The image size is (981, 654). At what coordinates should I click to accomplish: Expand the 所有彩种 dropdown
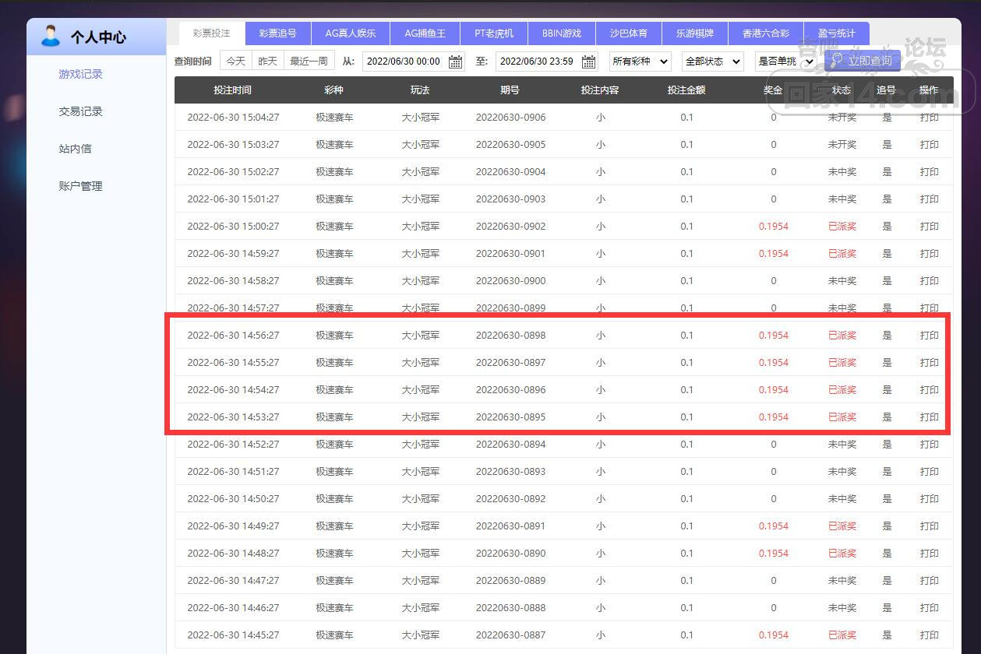pyautogui.click(x=640, y=61)
